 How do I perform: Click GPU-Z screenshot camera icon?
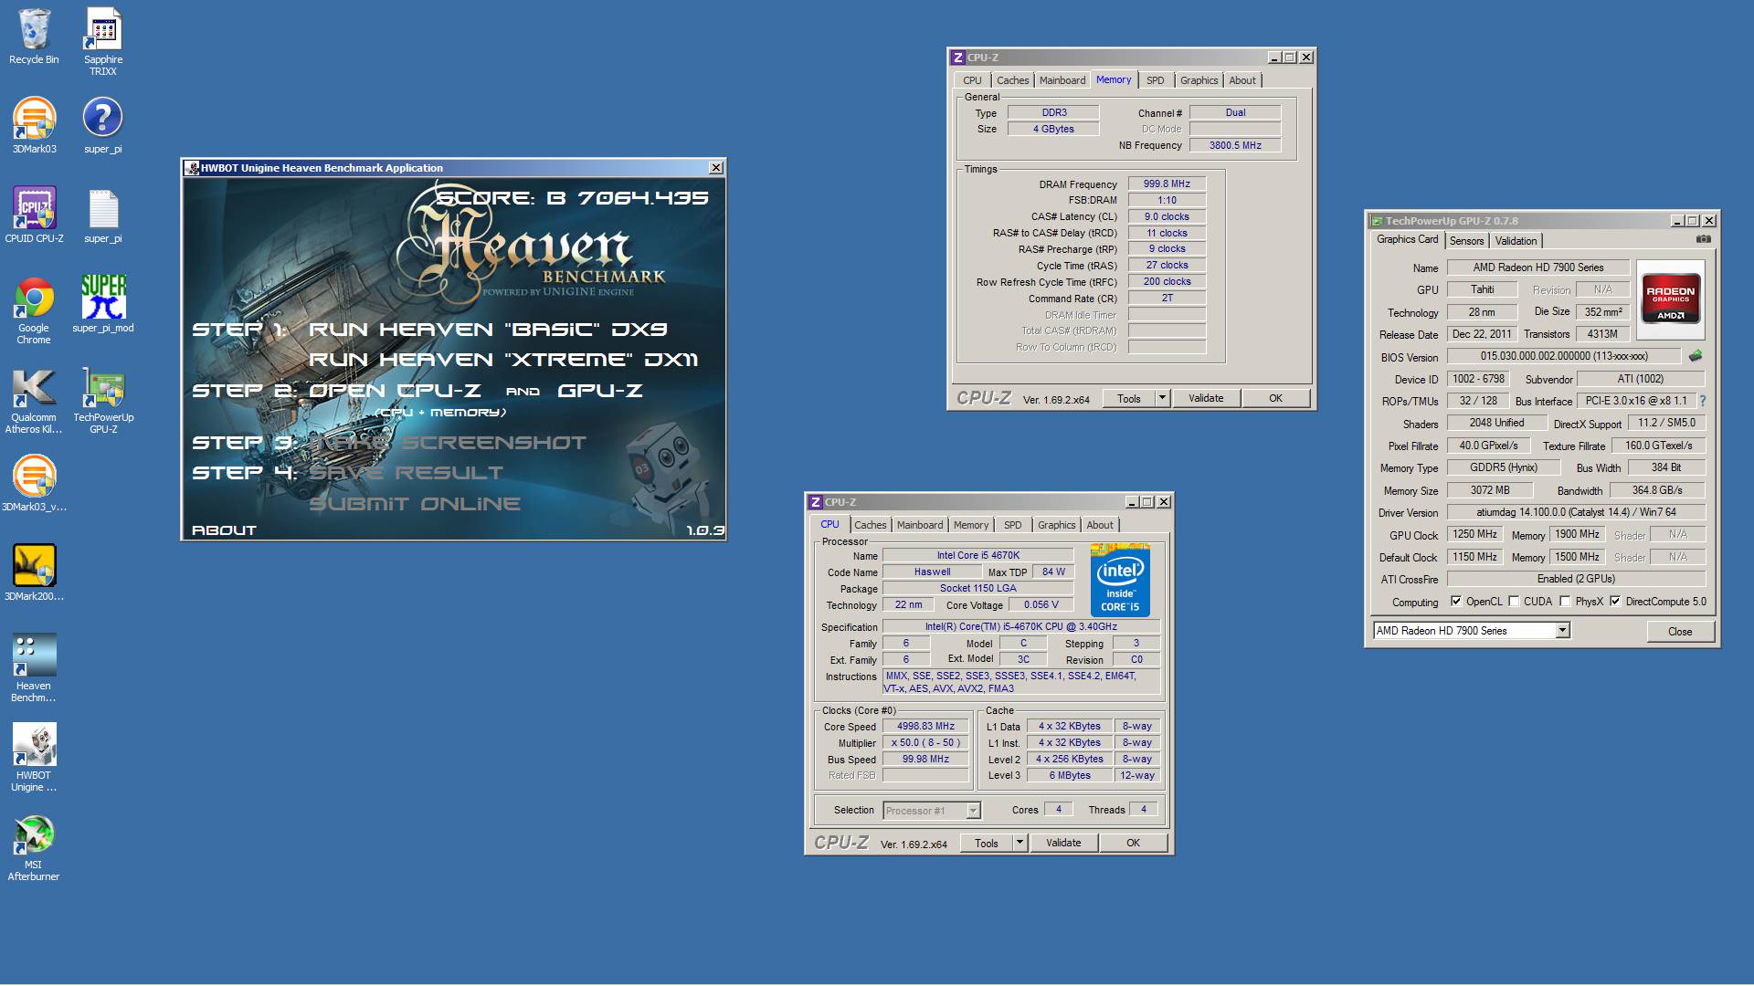(x=1703, y=239)
